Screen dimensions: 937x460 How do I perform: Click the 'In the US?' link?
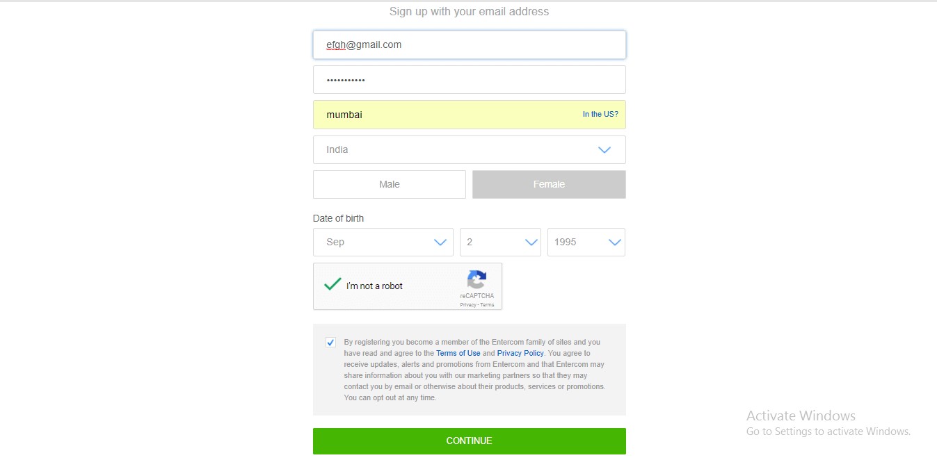(600, 114)
